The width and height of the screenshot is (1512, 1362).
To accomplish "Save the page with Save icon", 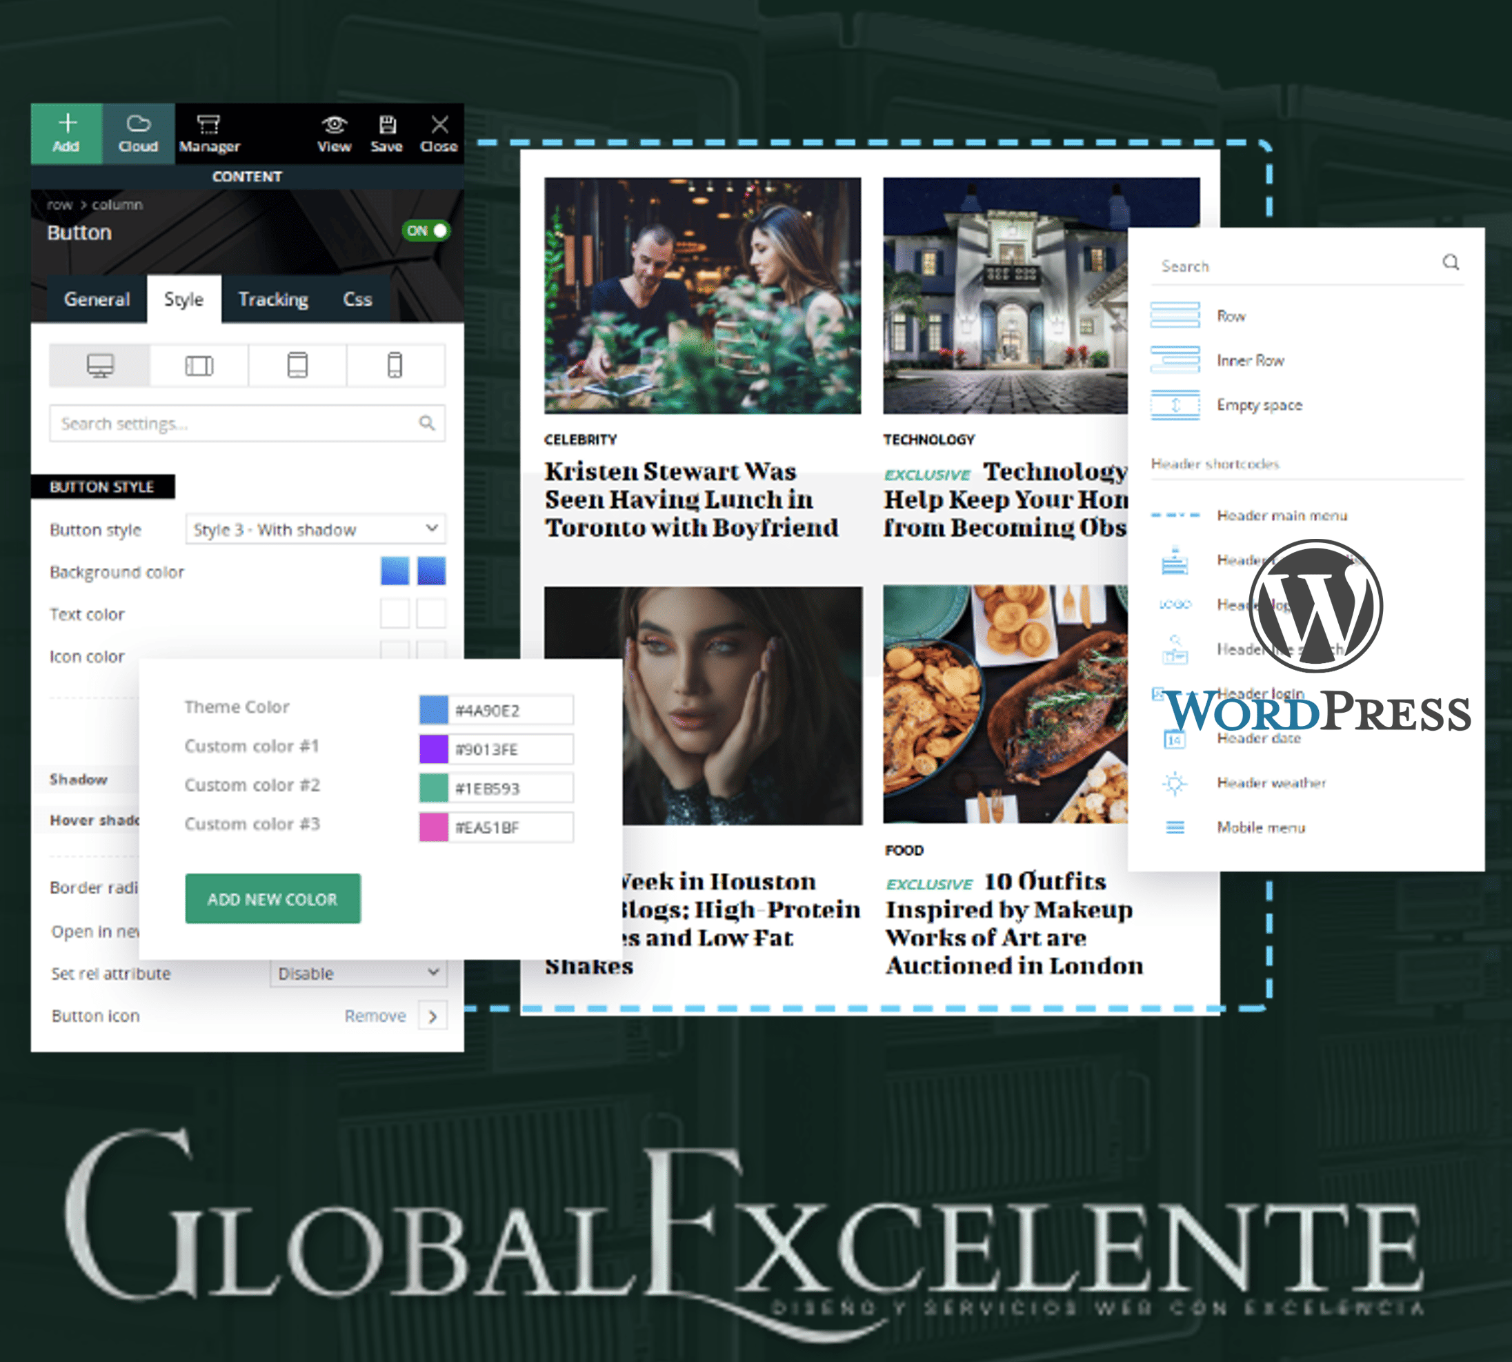I will pyautogui.click(x=387, y=134).
